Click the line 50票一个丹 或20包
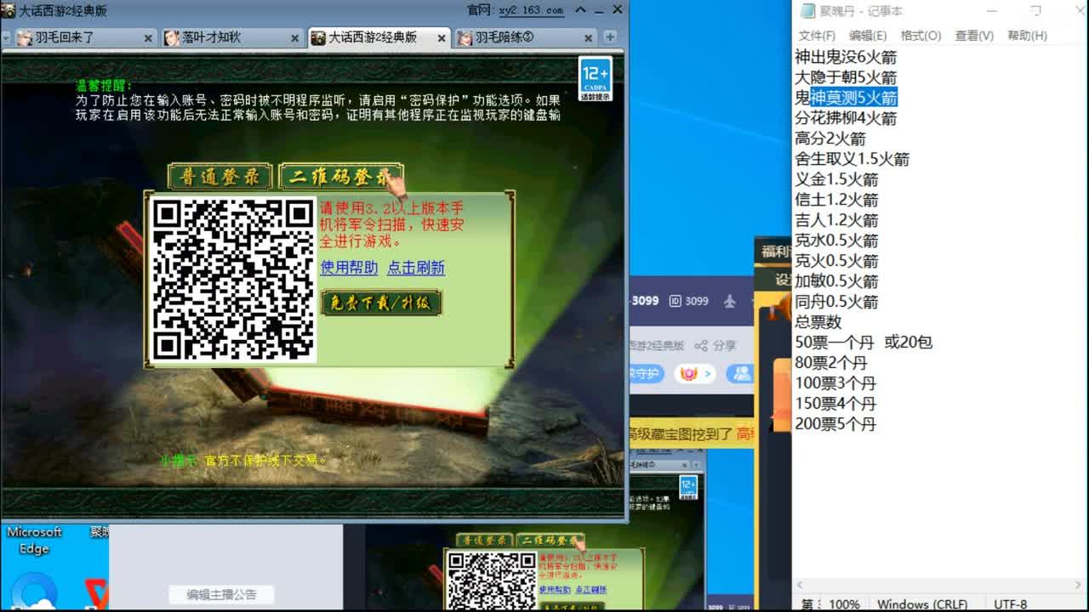This screenshot has width=1089, height=612. [x=864, y=343]
